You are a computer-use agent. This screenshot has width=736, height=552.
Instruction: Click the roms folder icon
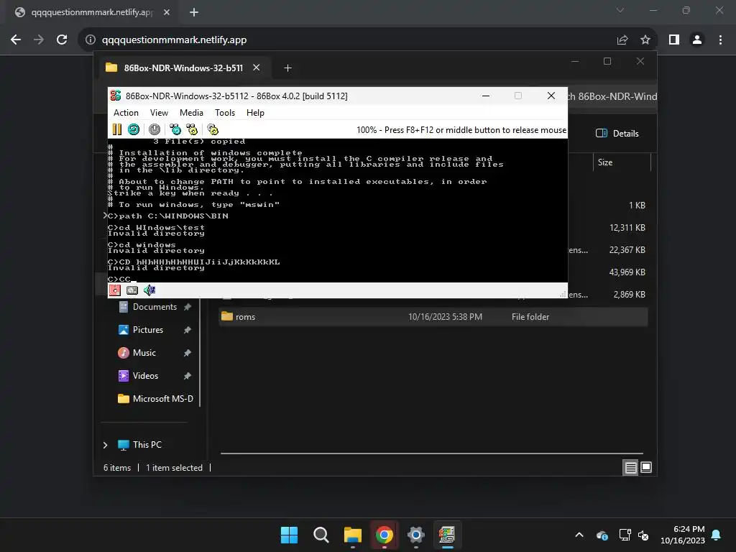227,316
